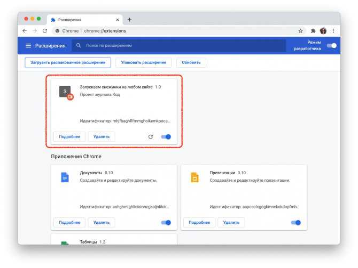Screen dimensions: 358x268
Task: Go back with the browser back arrow
Action: (25, 31)
